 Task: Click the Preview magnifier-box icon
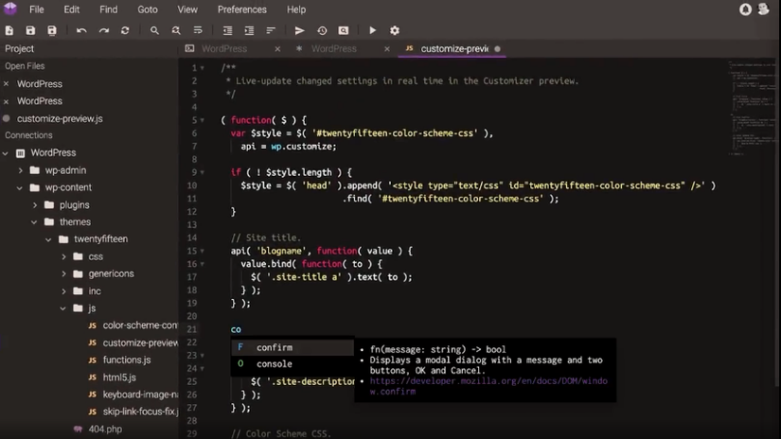pos(344,30)
